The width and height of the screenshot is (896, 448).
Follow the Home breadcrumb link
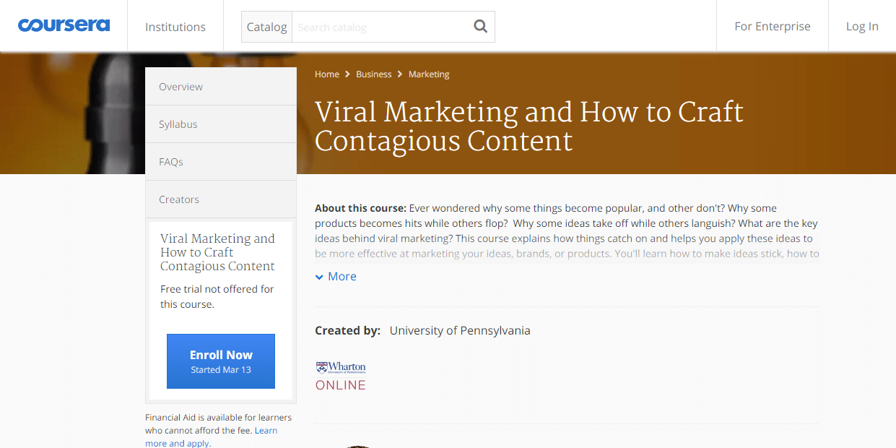[327, 74]
